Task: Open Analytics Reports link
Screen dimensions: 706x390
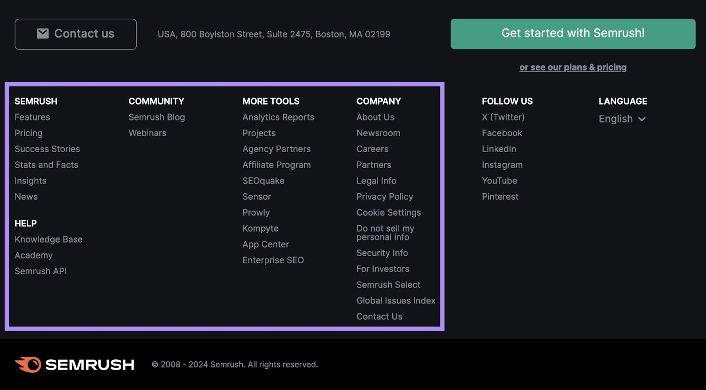Action: (x=278, y=117)
